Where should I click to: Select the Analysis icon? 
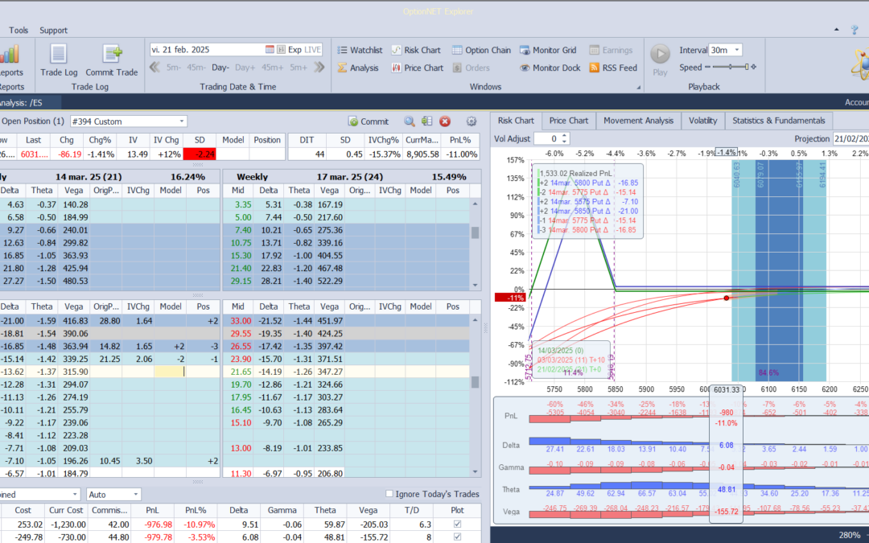click(x=364, y=68)
